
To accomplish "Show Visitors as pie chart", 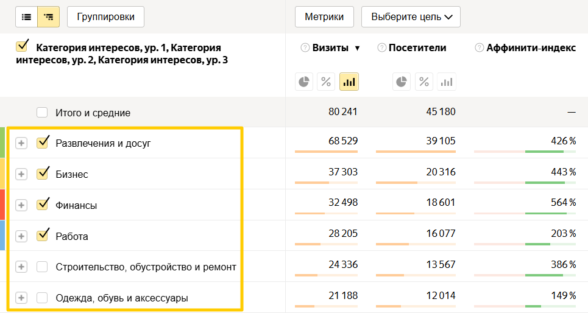I will tap(401, 82).
